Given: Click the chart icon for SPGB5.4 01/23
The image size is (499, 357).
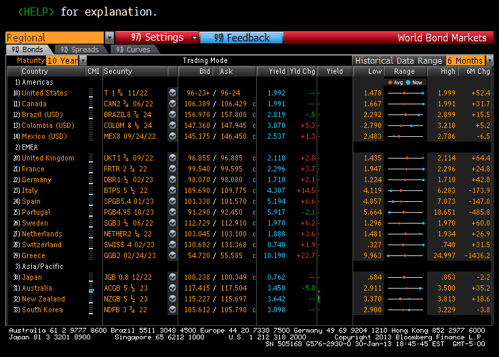Looking at the screenshot, I should (x=172, y=201).
